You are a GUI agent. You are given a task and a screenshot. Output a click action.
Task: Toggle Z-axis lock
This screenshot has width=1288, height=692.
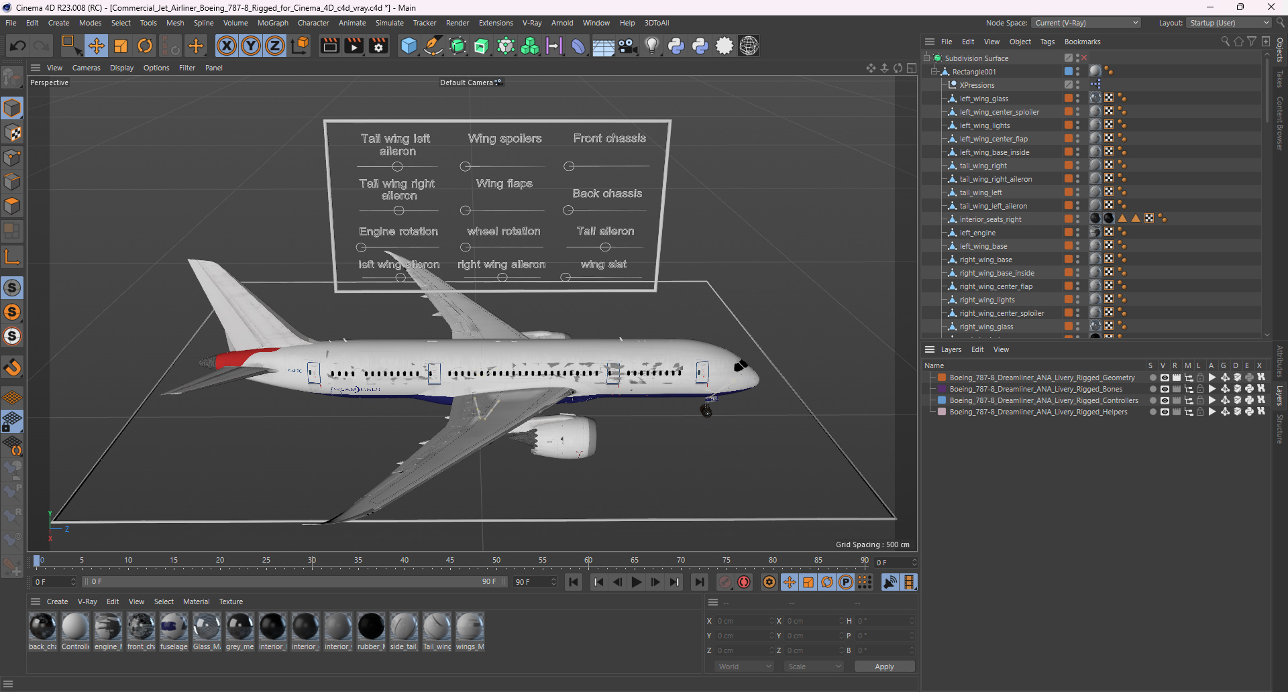pyautogui.click(x=275, y=46)
